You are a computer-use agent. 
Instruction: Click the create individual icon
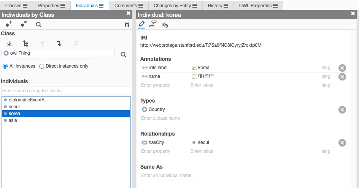tap(9, 24)
